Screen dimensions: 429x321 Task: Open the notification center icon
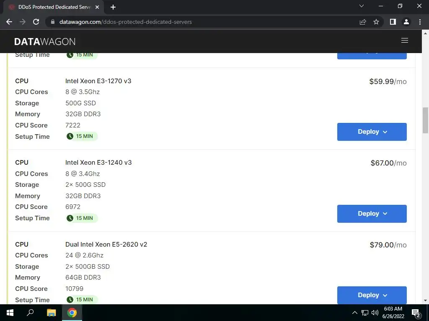point(416,313)
